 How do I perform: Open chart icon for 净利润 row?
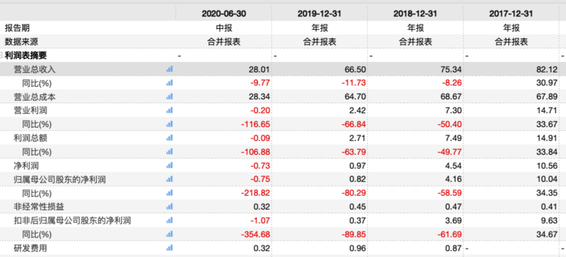[x=170, y=165]
